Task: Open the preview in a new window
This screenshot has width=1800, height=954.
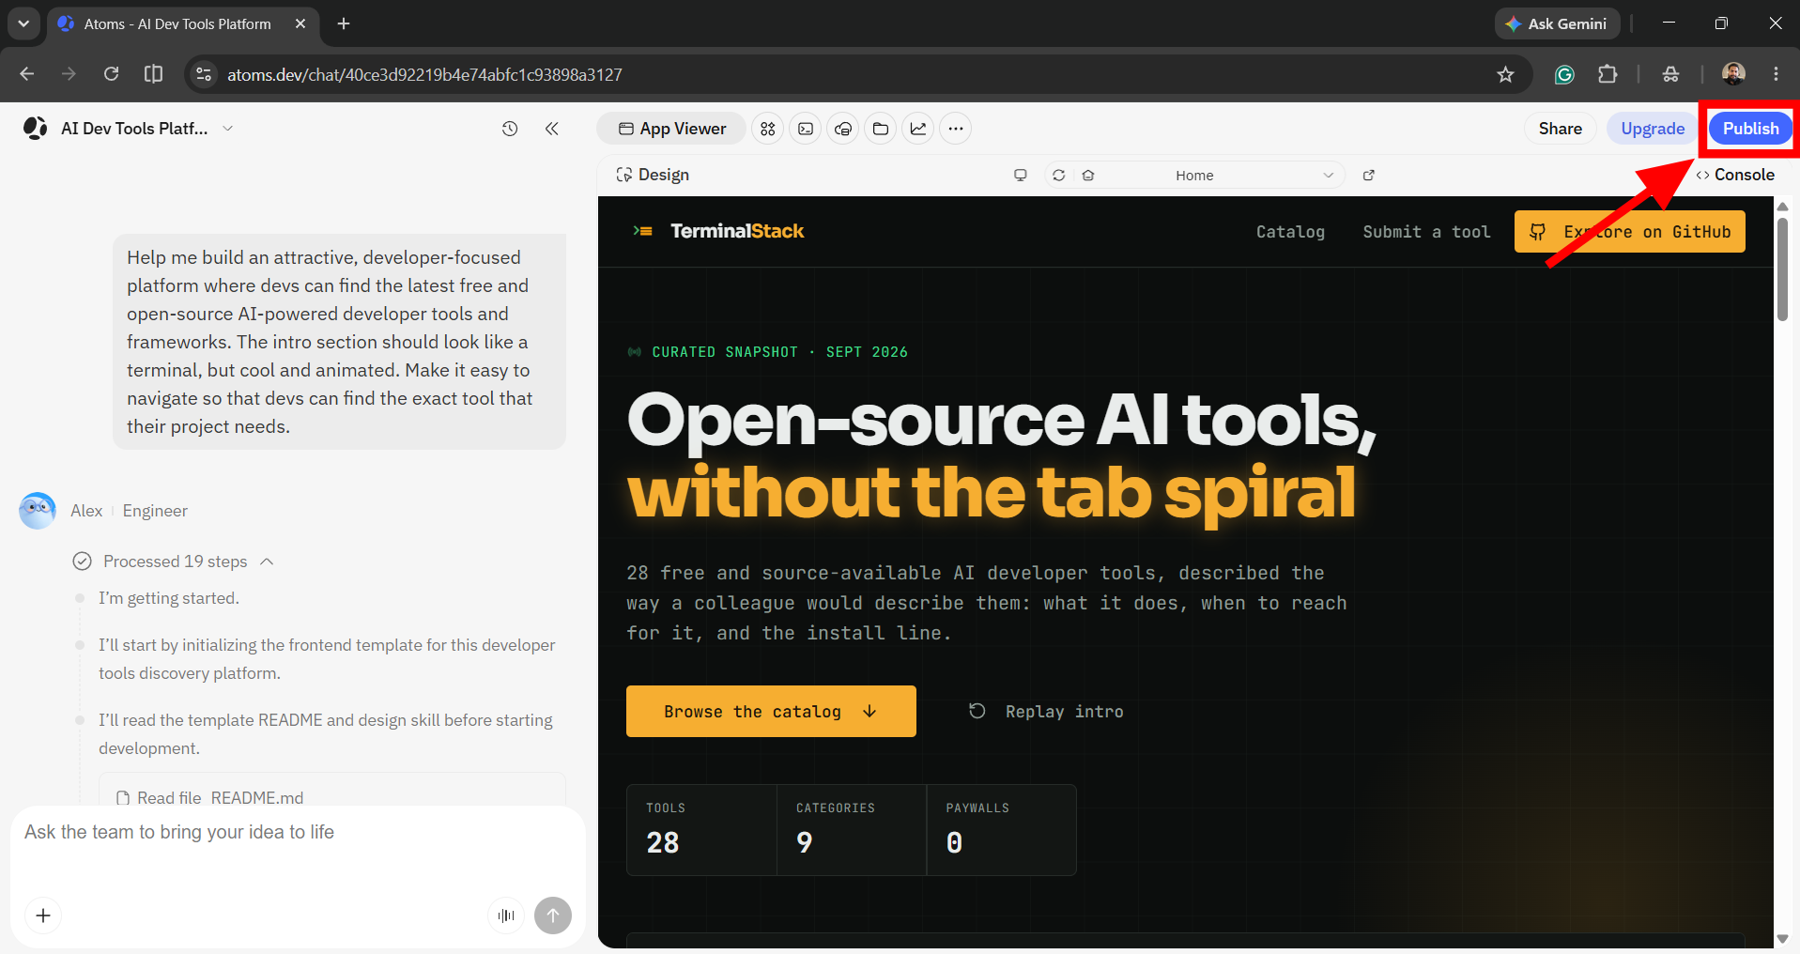Action: click(x=1369, y=176)
